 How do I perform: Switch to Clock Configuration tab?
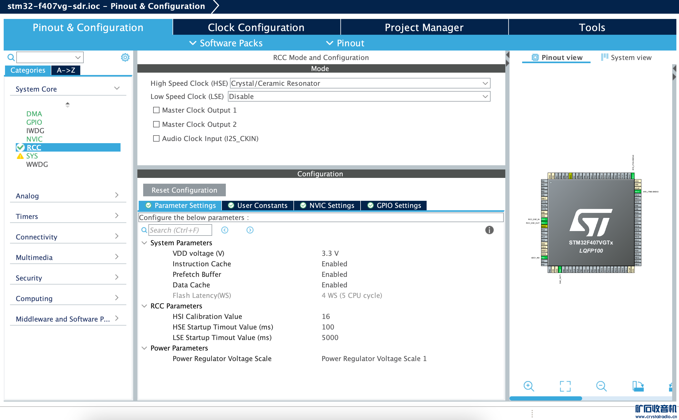[256, 27]
